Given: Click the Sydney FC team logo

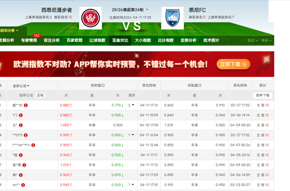Looking at the screenshot, I should pyautogui.click(x=172, y=18).
